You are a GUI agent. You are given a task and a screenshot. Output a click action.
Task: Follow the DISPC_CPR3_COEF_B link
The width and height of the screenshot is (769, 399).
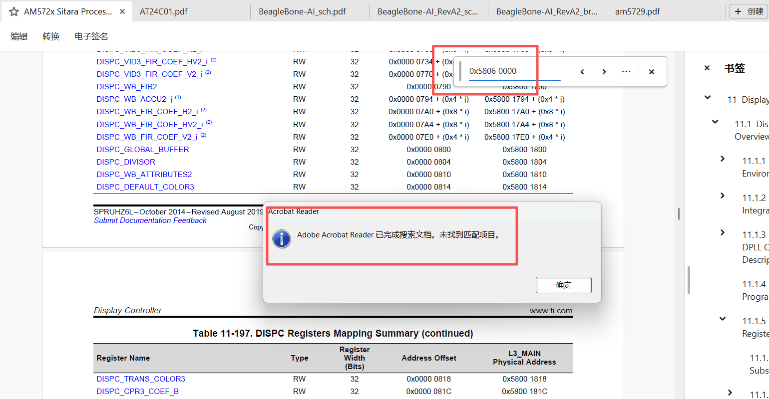click(x=137, y=392)
